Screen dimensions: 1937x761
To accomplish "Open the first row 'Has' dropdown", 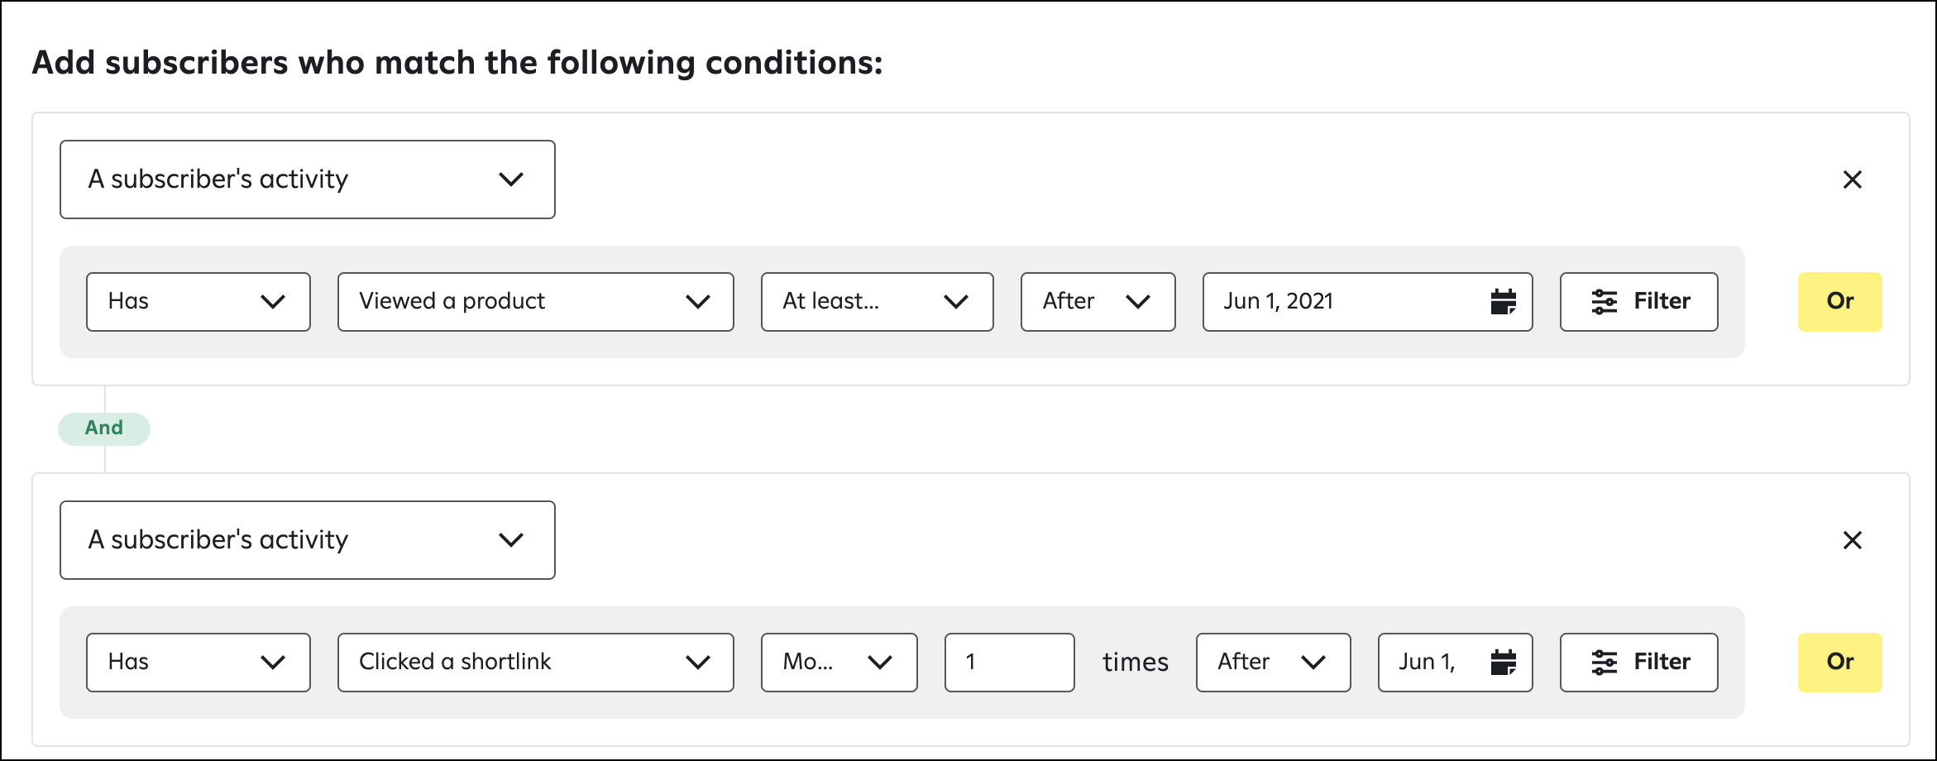I will tap(198, 302).
